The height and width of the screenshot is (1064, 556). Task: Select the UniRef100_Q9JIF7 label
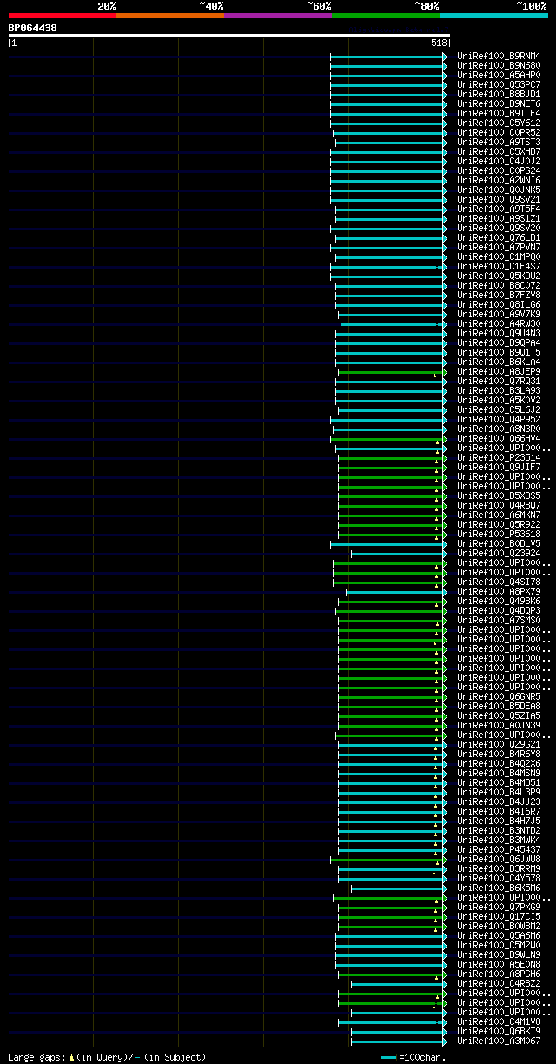(499, 467)
